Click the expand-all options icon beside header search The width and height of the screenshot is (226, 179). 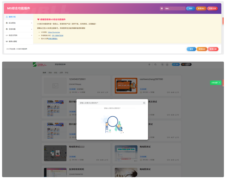point(162,8)
